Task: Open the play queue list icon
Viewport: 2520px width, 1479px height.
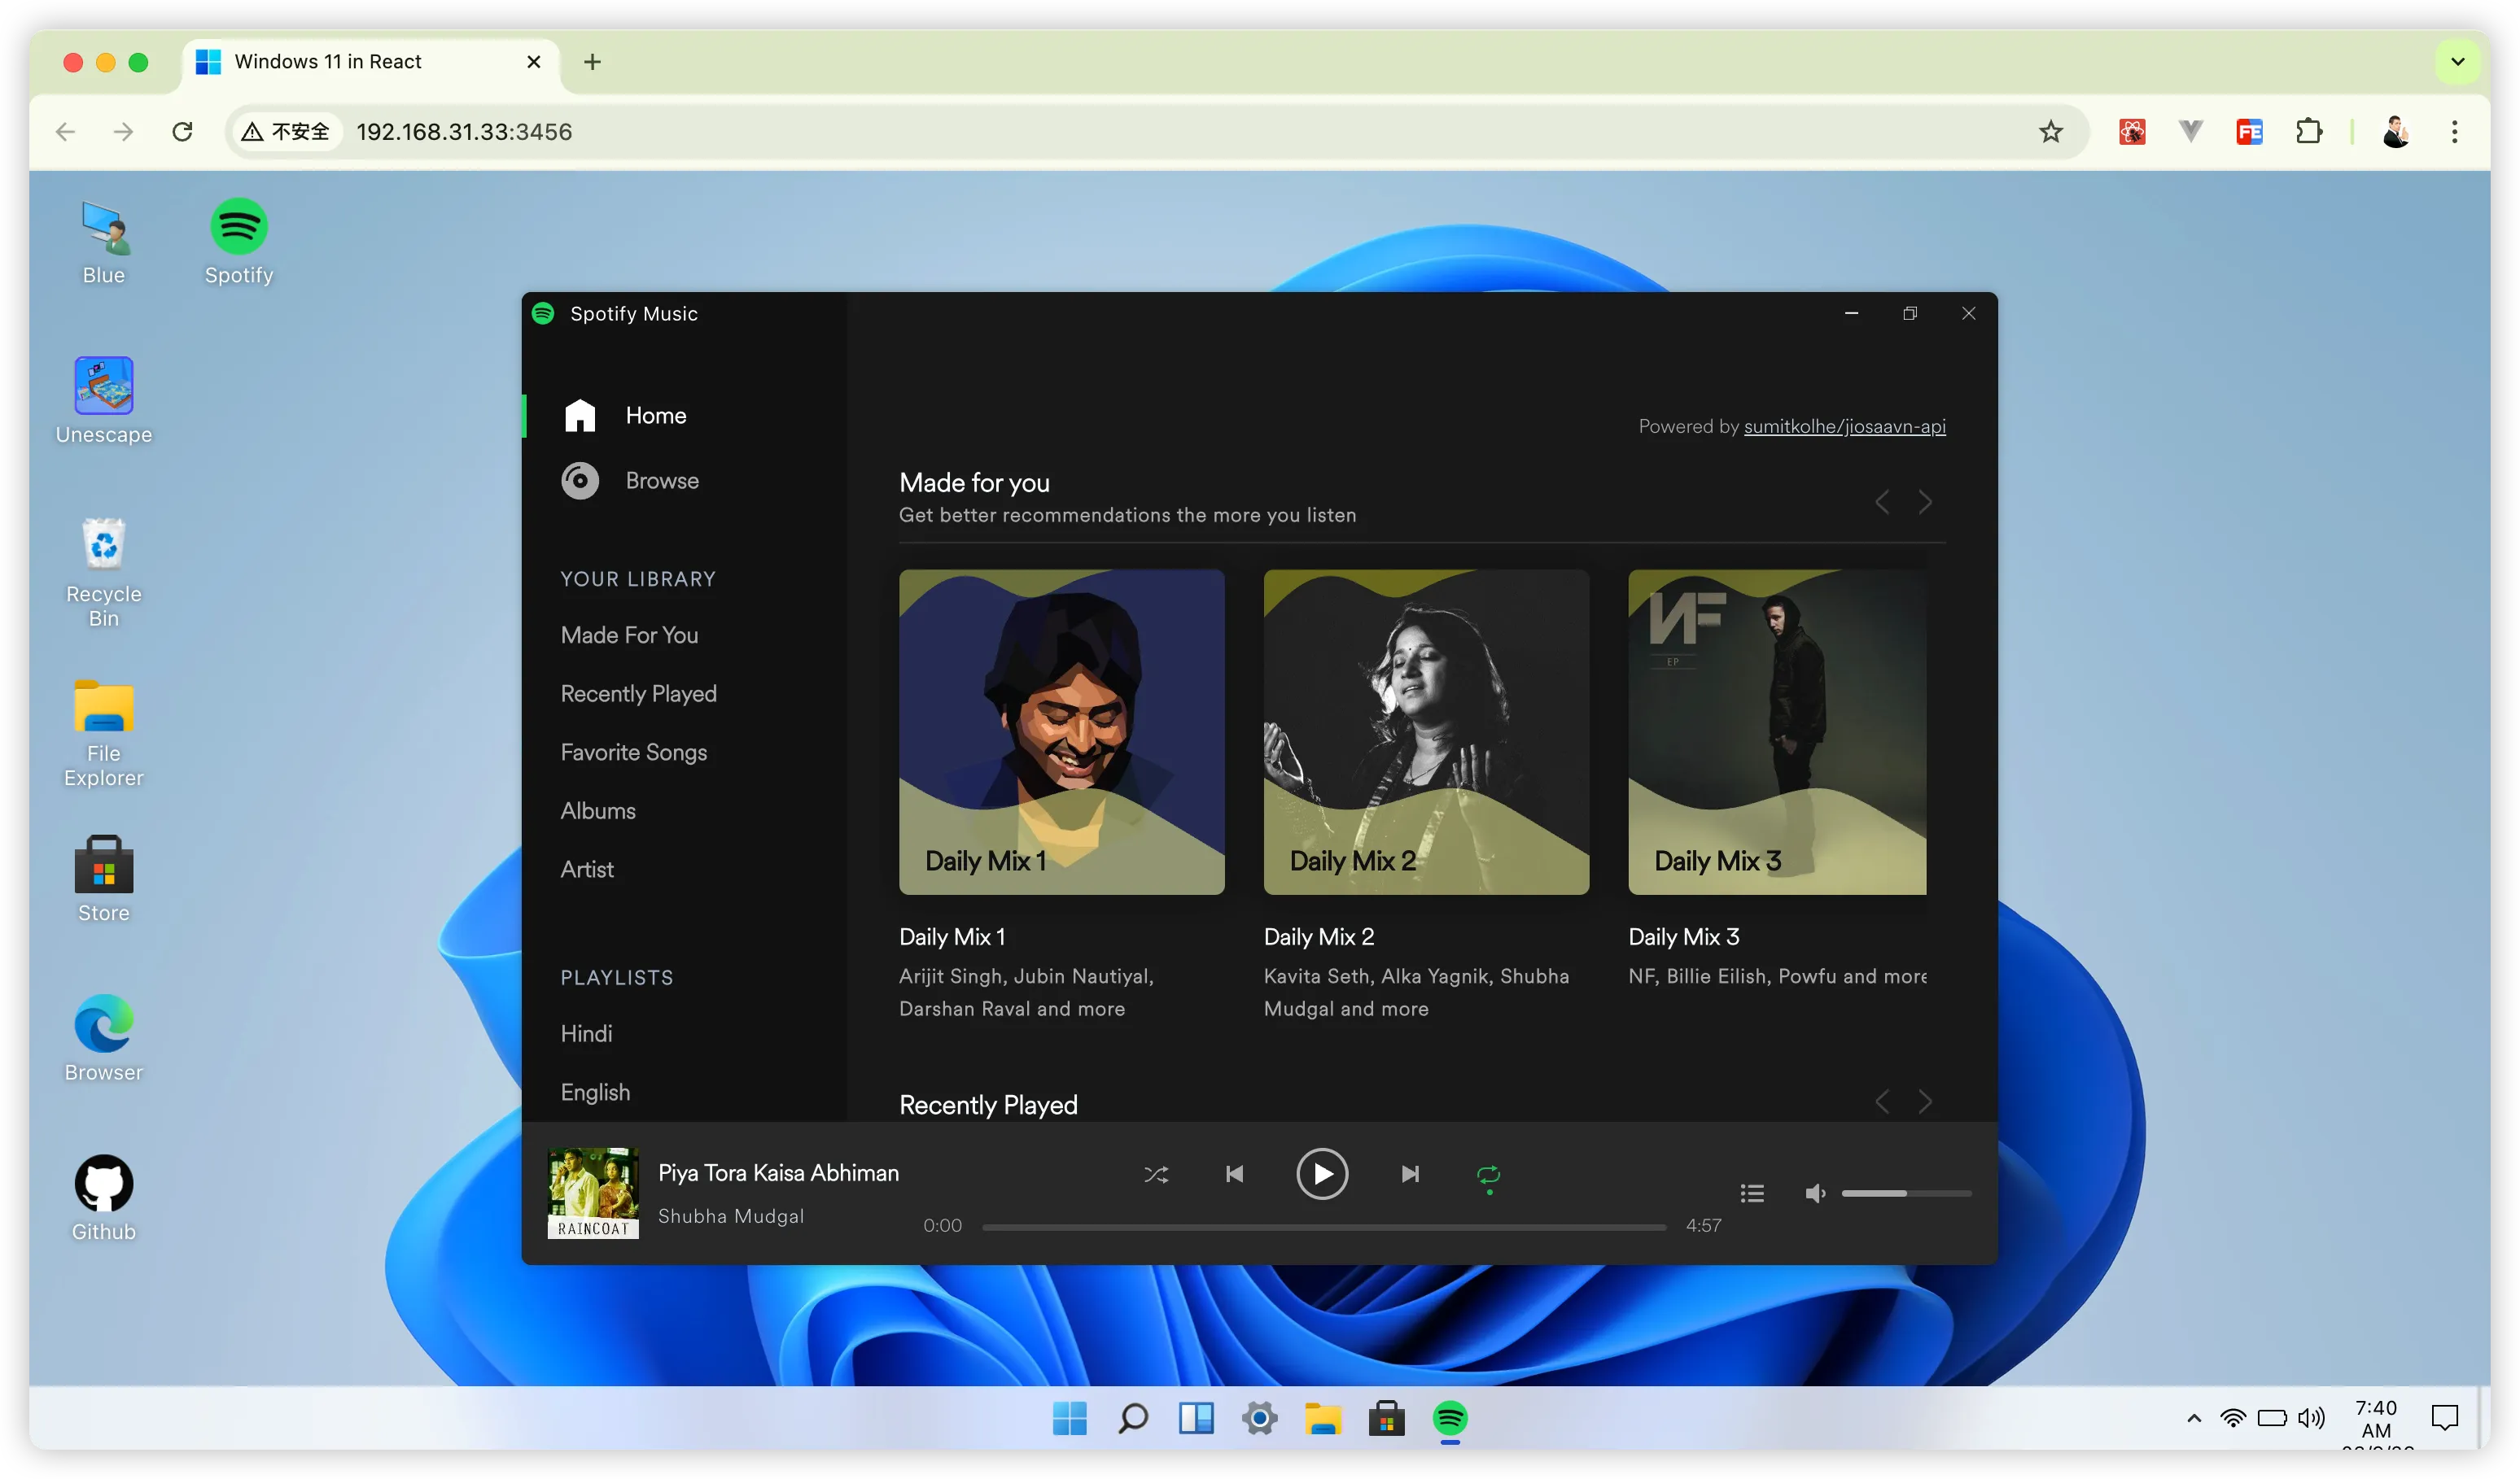Action: point(1752,1193)
